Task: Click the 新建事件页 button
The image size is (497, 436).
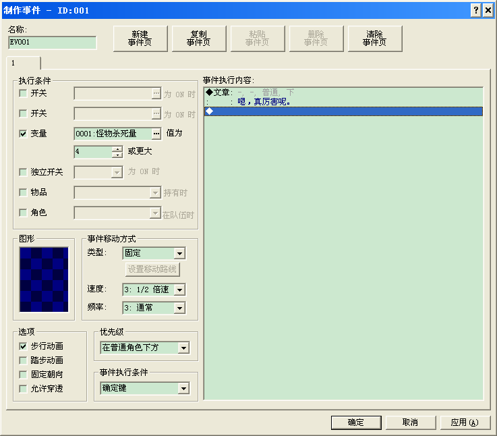Action: click(140, 38)
